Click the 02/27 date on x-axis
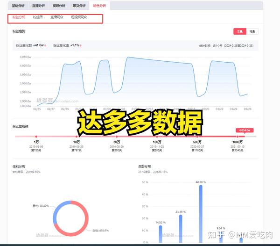The image size is (280, 246). click(x=51, y=109)
